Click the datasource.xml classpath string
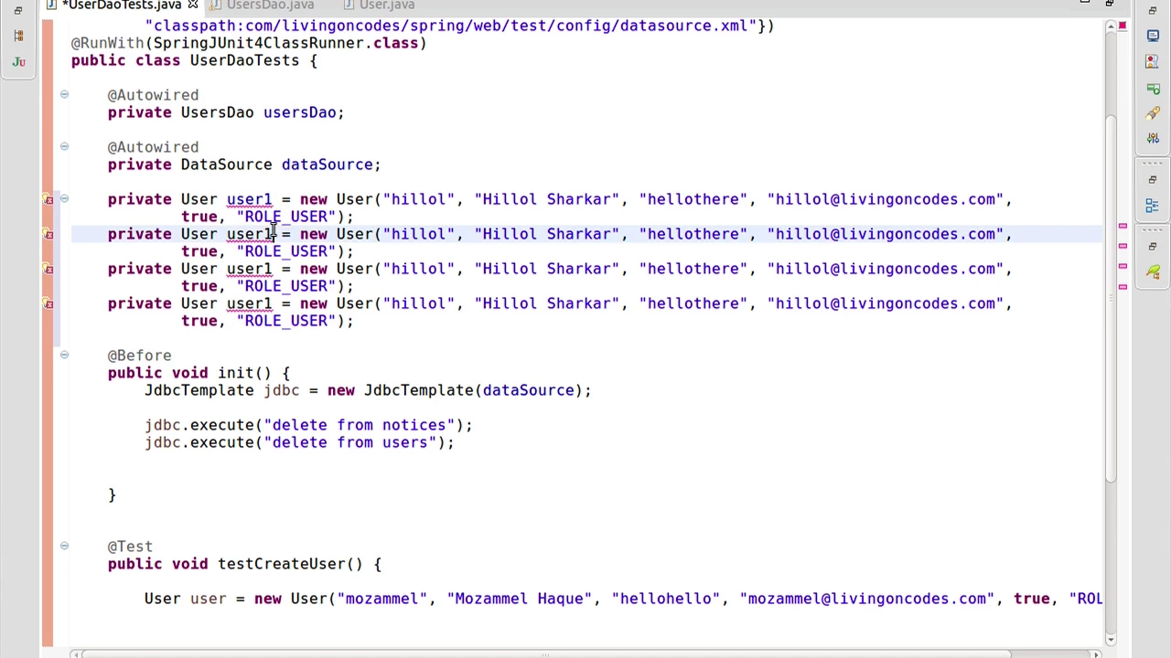Screen dimensions: 1171x658 pos(450,26)
